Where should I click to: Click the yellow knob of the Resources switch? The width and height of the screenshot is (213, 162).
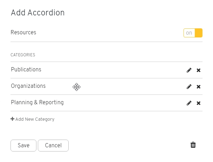click(199, 33)
